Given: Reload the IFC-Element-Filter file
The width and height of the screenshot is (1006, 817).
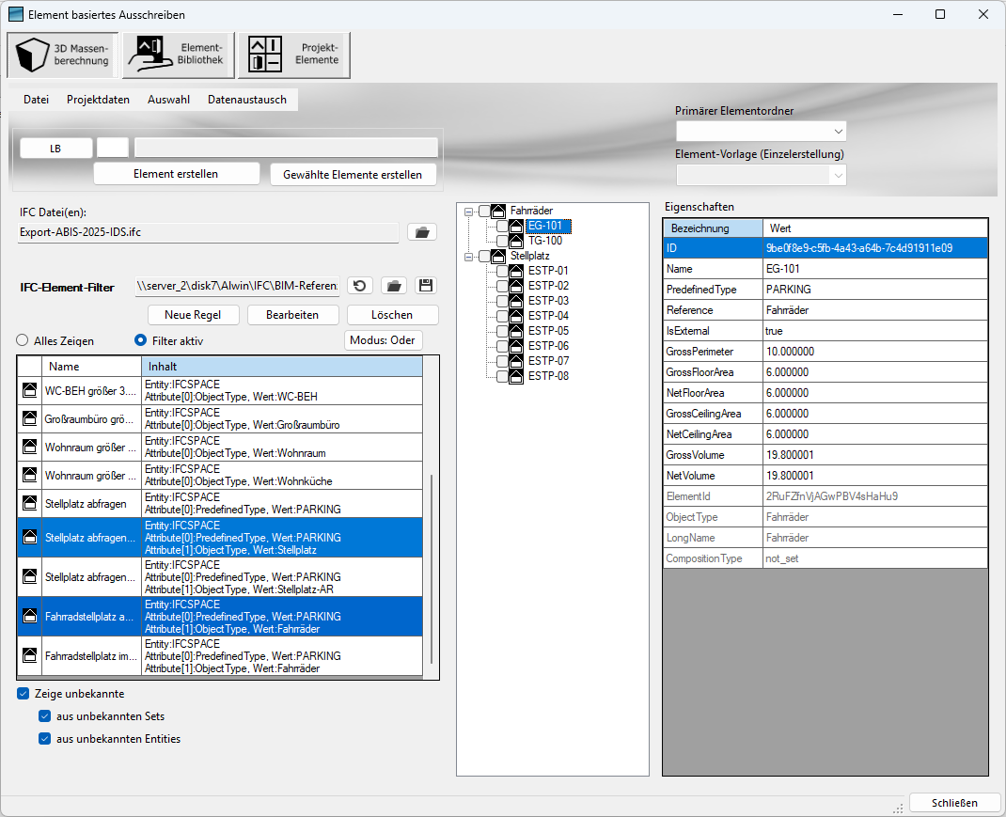Looking at the screenshot, I should tap(360, 286).
